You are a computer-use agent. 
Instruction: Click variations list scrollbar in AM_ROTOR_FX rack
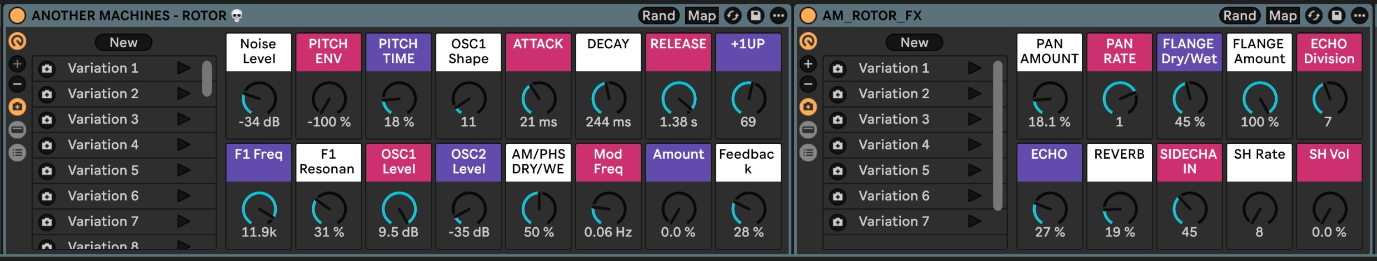click(997, 135)
